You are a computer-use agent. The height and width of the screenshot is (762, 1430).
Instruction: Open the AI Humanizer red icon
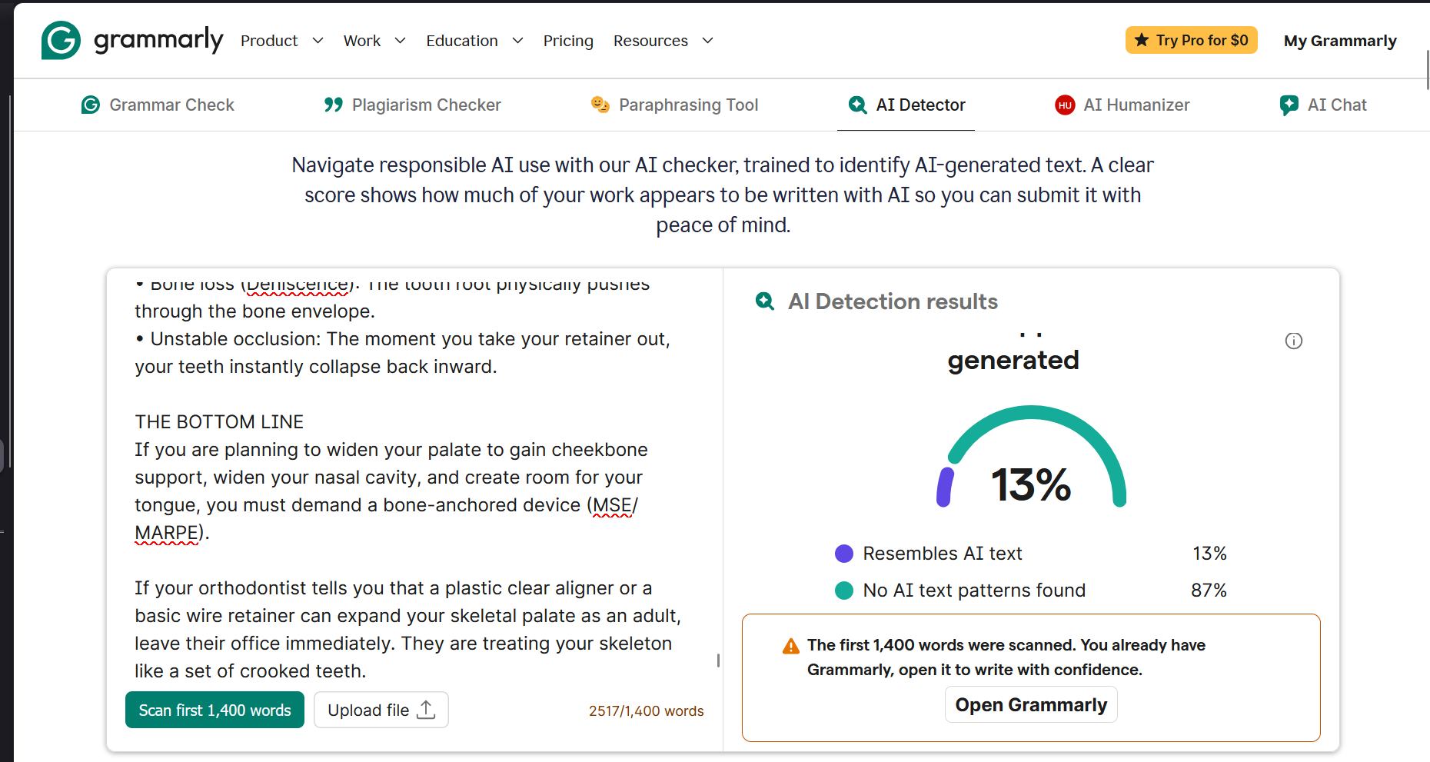[x=1065, y=105]
